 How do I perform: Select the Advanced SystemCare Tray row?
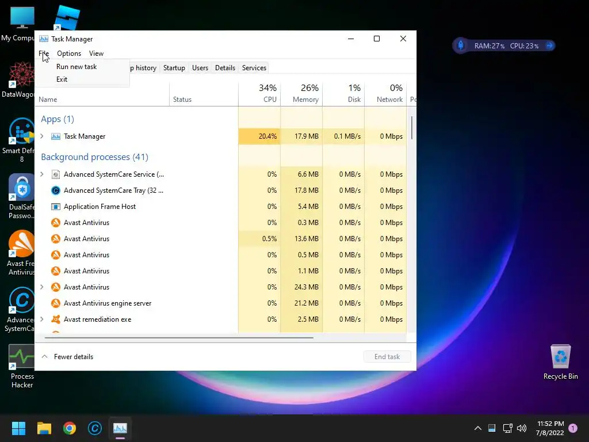point(220,190)
